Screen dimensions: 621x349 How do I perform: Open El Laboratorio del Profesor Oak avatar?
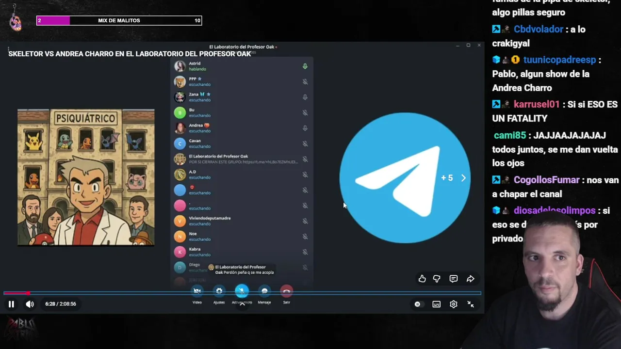point(180,159)
